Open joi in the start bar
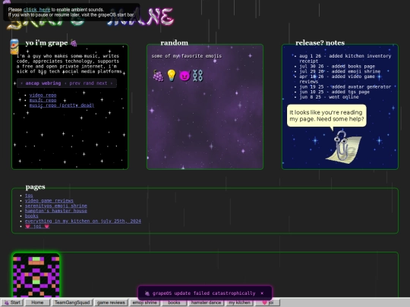Screen dimensions: 410x307 [x=267, y=302]
